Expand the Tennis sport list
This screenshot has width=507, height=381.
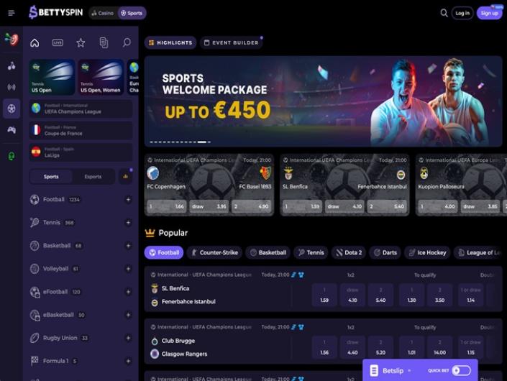[x=128, y=223]
